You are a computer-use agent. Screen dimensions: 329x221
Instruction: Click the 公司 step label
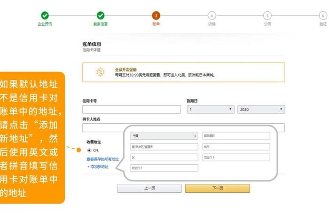pyautogui.click(x=267, y=24)
